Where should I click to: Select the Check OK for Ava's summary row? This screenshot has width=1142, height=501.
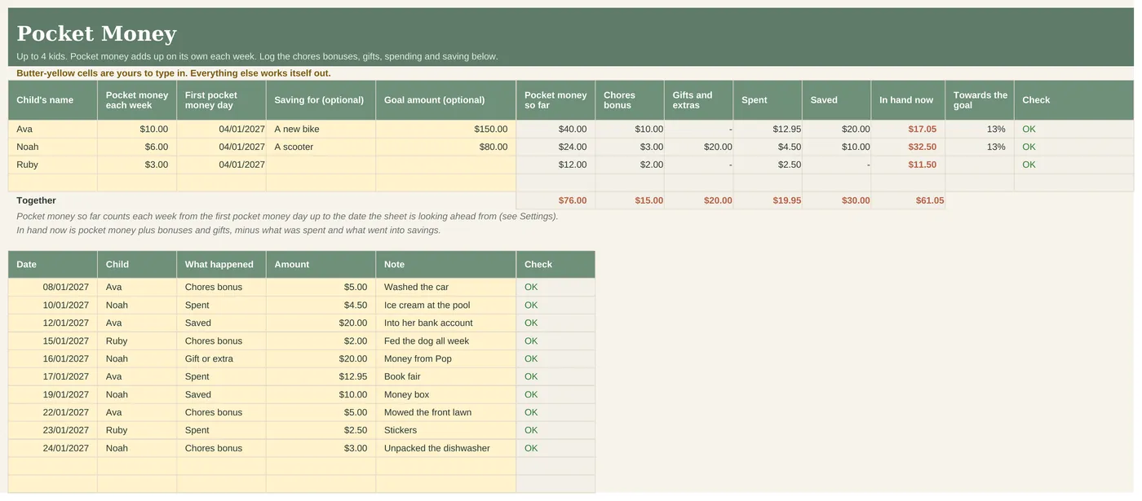1073,129
